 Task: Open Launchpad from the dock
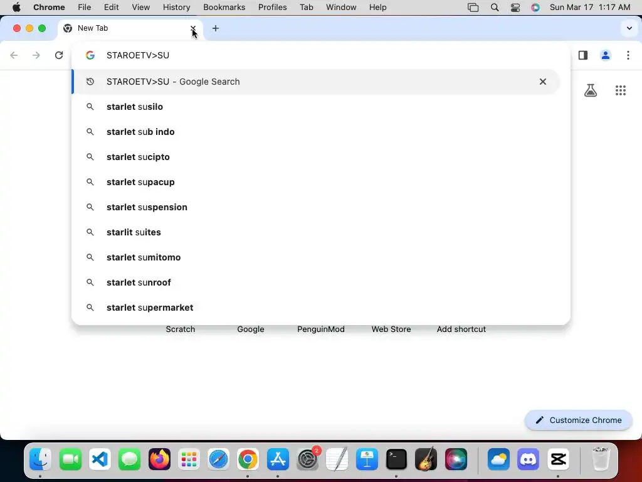tap(189, 459)
